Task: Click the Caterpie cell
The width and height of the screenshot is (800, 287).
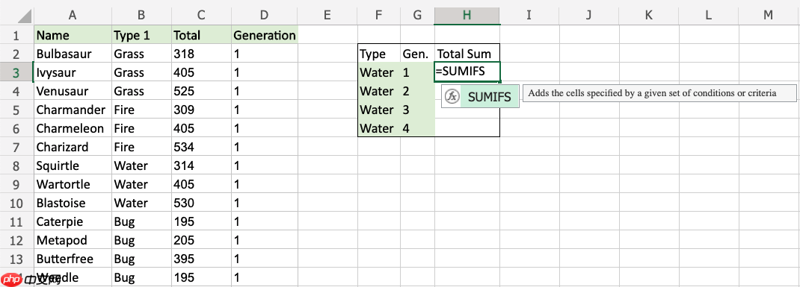Action: 73,221
